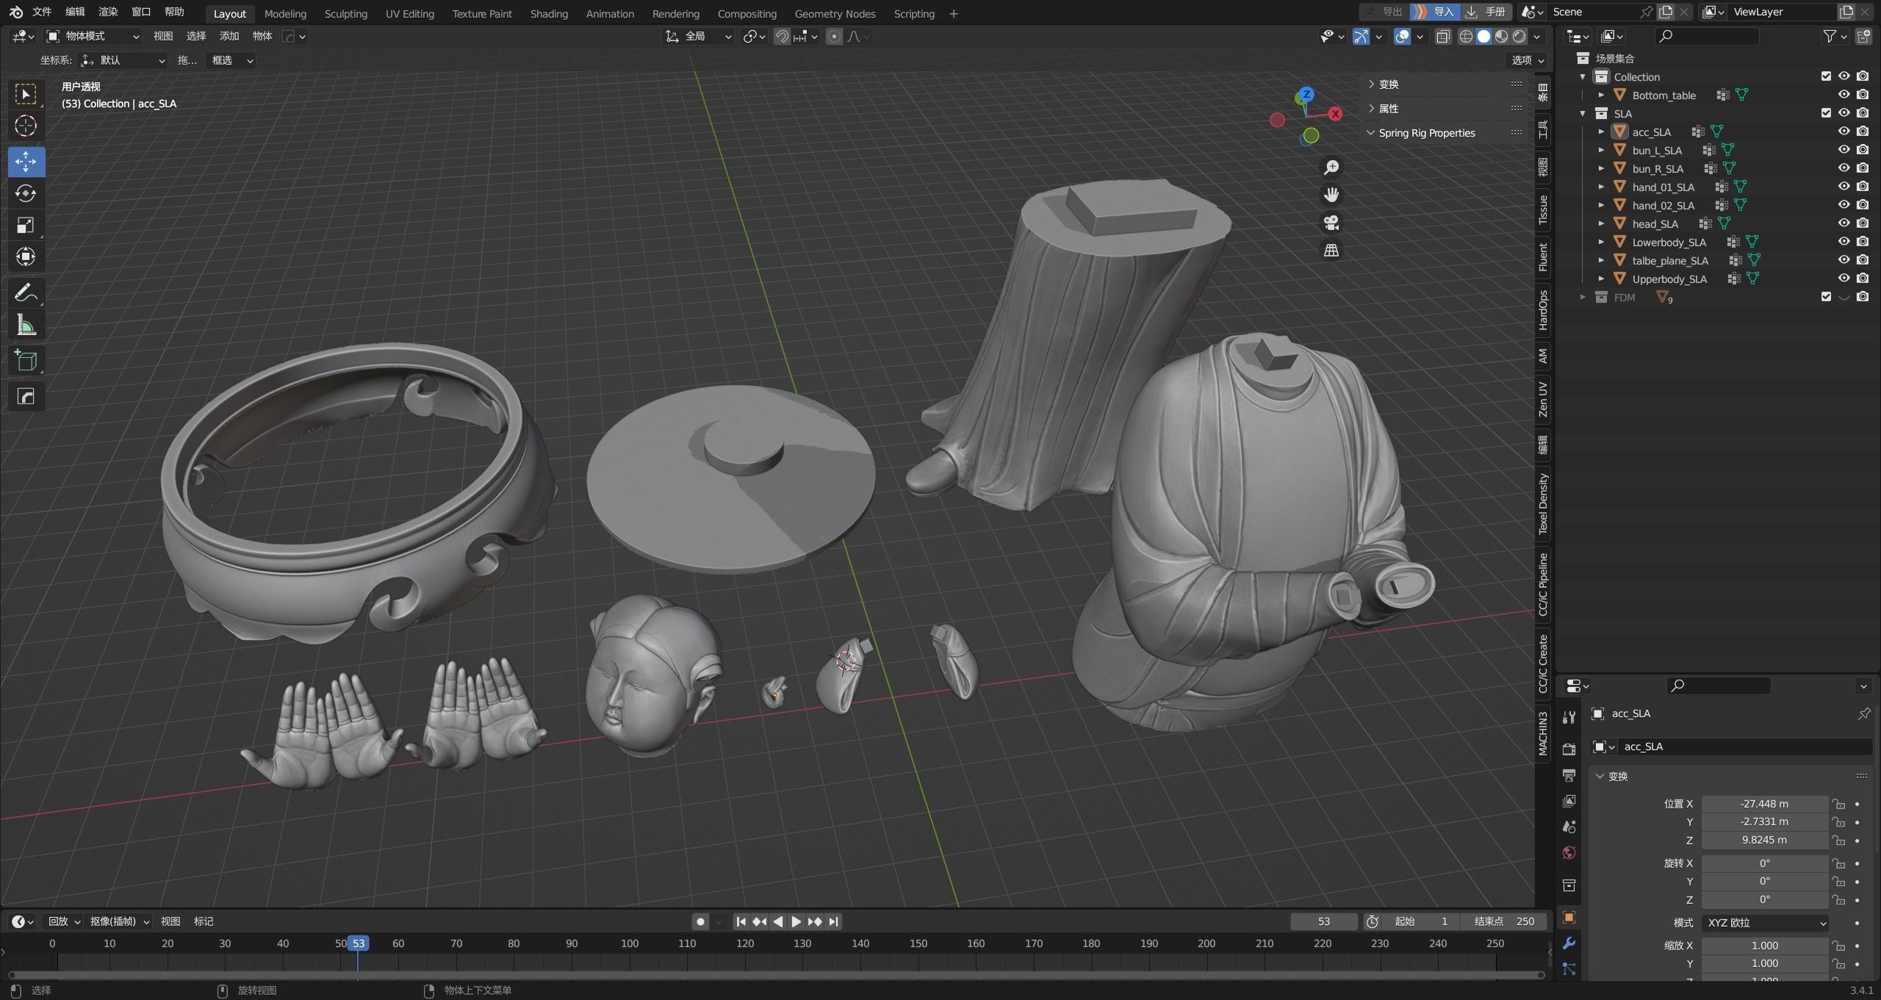Expand the Spring Rig Properties panel

click(x=1426, y=133)
